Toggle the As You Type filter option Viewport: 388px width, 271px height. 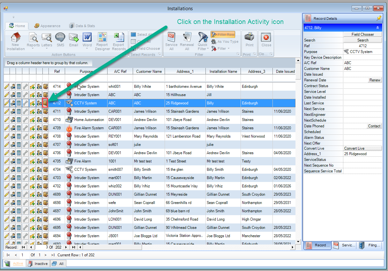pos(225,41)
